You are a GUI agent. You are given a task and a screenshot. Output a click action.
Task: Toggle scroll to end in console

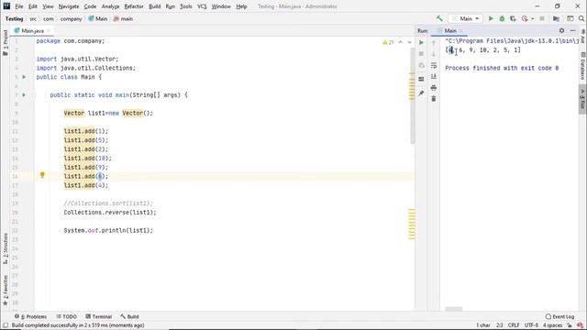click(x=434, y=77)
